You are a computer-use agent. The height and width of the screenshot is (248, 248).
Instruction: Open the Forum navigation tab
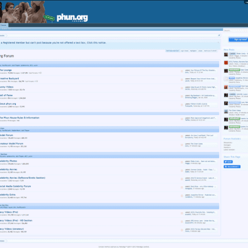tap(3, 25)
